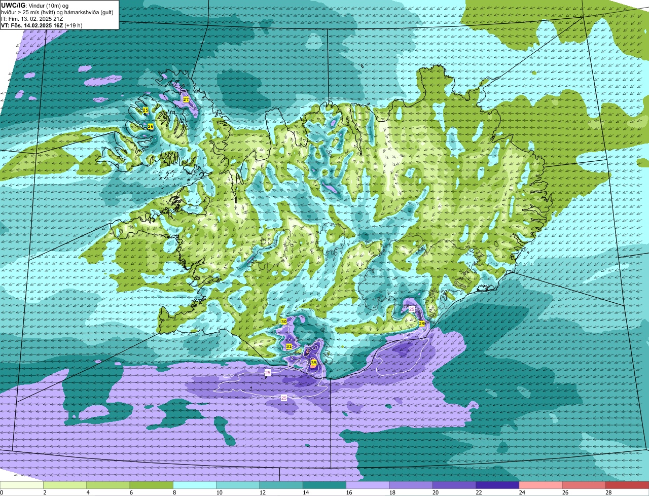Click the 'VT: Fös. 14.02.2025 16Z' line
The height and width of the screenshot is (496, 649).
click(32, 25)
